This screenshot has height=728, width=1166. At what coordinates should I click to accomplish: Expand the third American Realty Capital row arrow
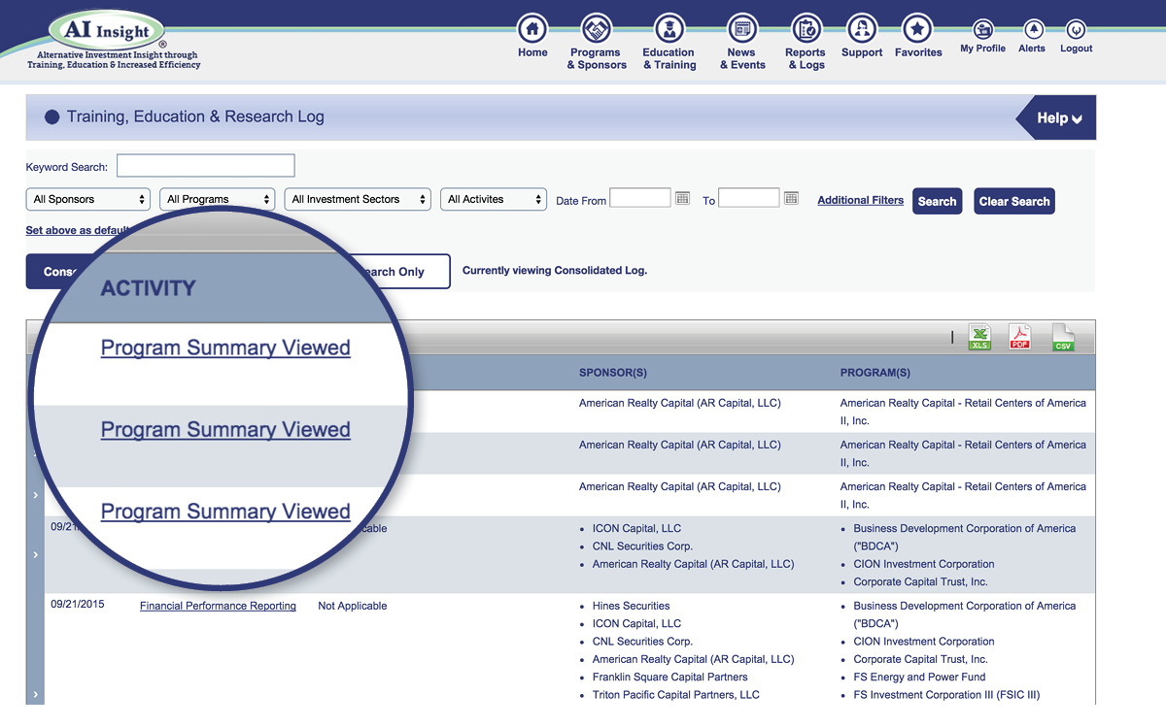coord(35,495)
